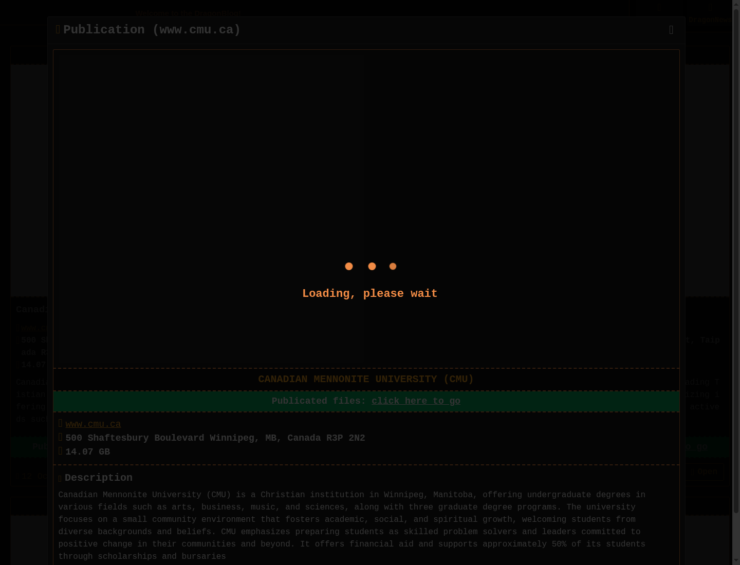Click the 'Publication (www.cmu.ca)' dialog title

tap(152, 30)
